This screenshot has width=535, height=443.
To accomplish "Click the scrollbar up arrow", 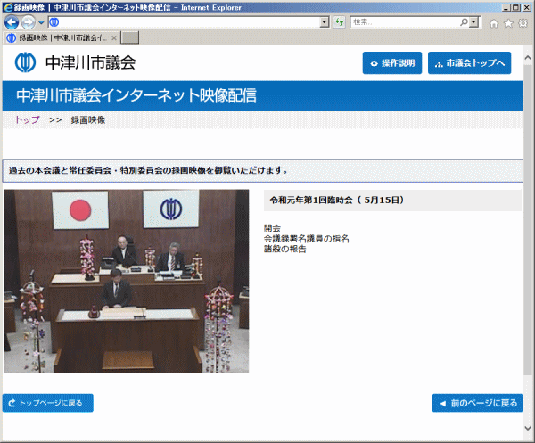I will click(528, 58).
